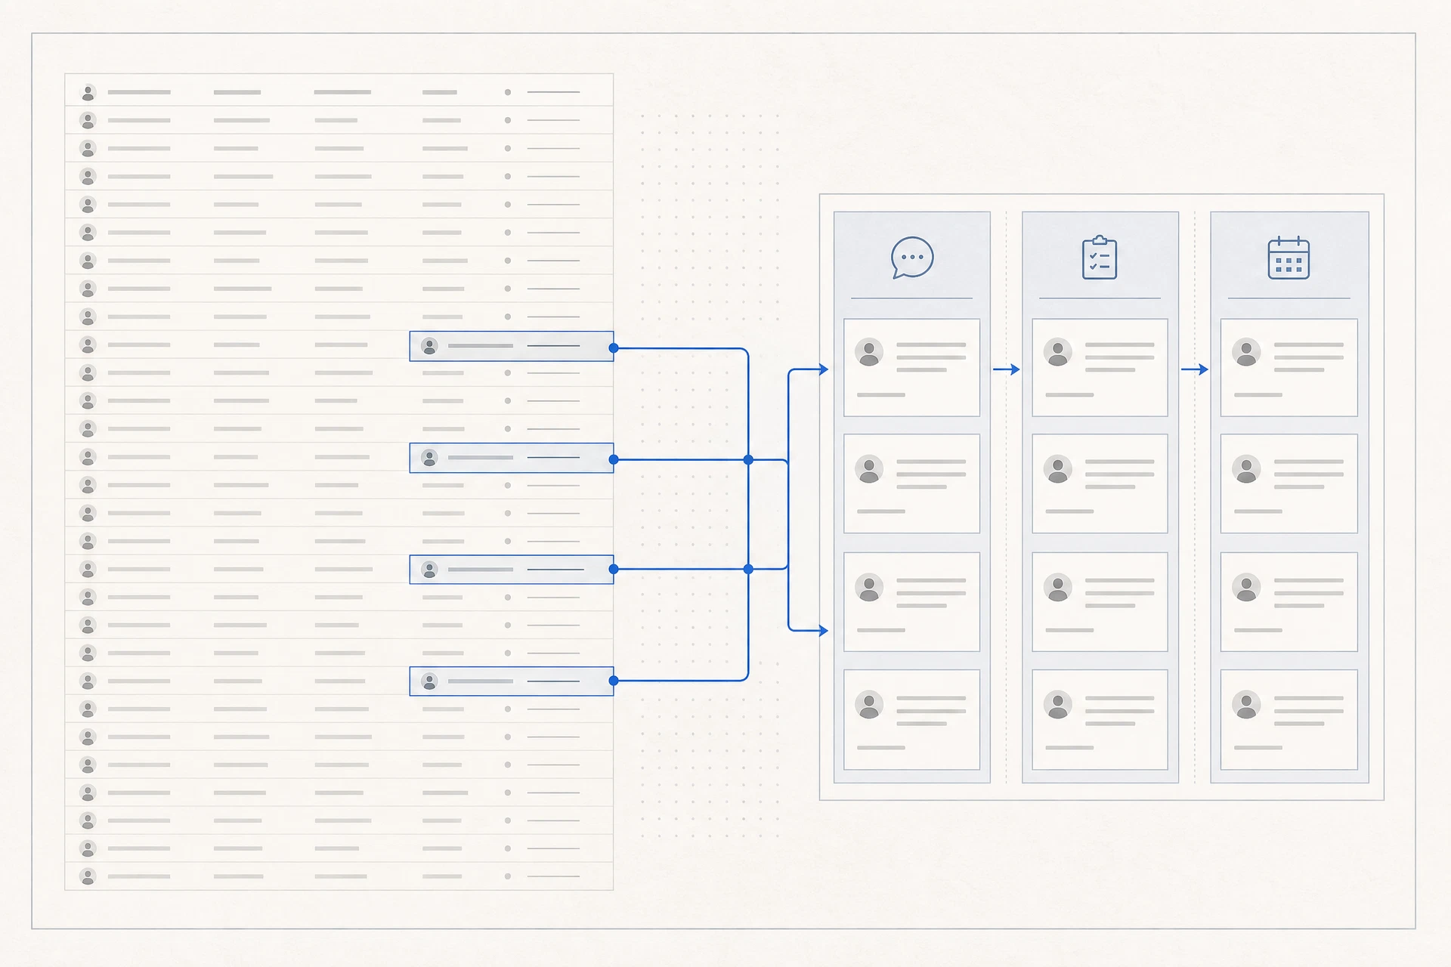The height and width of the screenshot is (967, 1451).
Task: Click the clipboard checklist icon column header
Action: 1100,258
